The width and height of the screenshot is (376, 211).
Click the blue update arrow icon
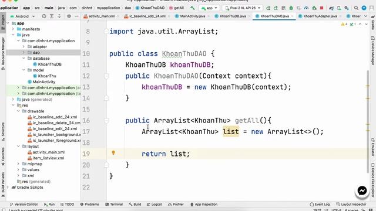pos(364,8)
